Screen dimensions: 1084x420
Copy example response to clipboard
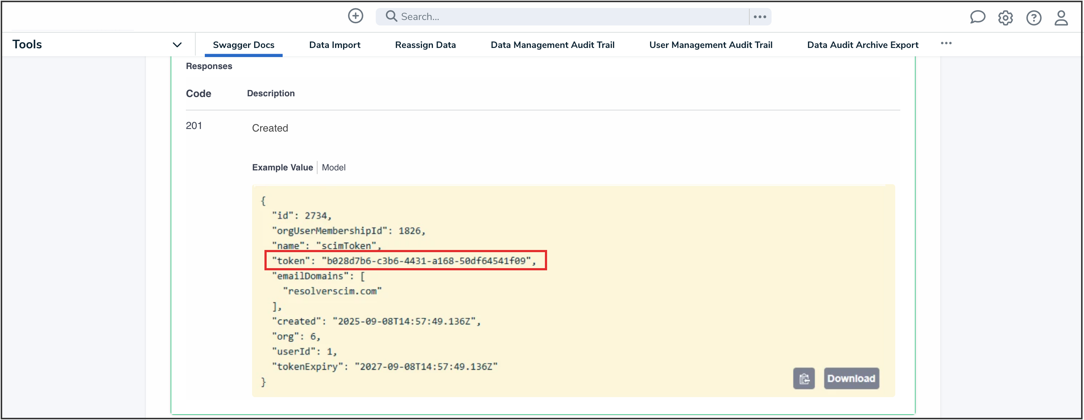(803, 378)
